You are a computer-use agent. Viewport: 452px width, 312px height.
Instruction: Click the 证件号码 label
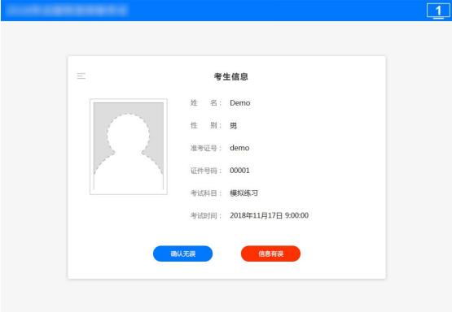coord(205,171)
